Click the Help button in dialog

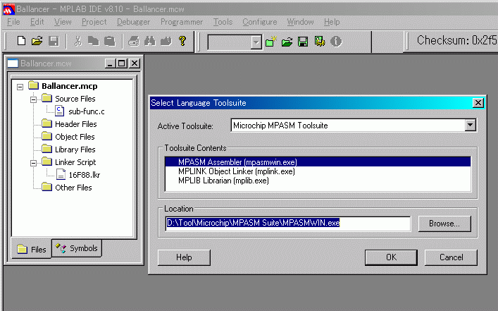pos(184,257)
